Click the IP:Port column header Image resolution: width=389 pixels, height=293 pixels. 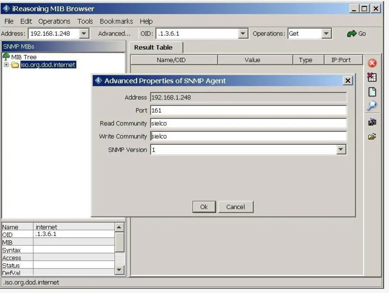[343, 60]
